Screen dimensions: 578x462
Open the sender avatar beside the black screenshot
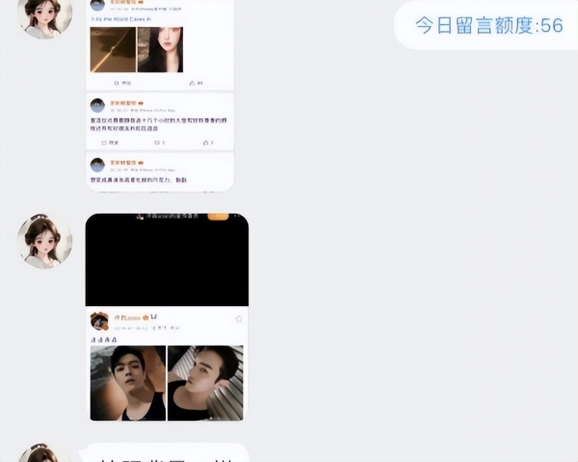[x=44, y=241]
